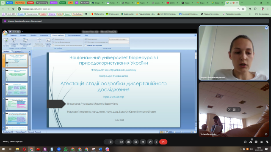The width and height of the screenshot is (271, 152).
Task: Open the tab search dropdown arrow
Action: (3, 3)
